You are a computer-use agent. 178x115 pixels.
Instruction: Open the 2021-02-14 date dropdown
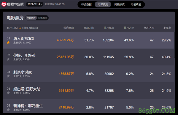[35, 4]
